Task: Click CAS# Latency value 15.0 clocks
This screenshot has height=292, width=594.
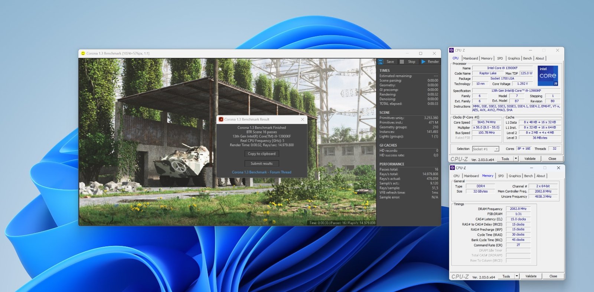Action: (x=518, y=219)
